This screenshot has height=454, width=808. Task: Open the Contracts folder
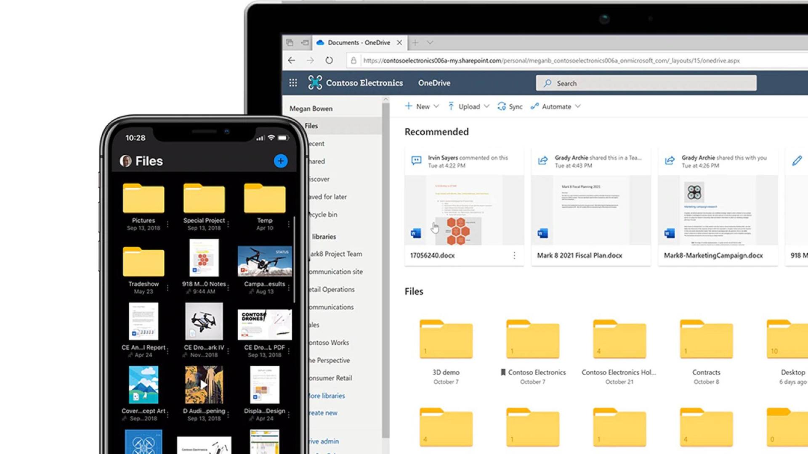[x=706, y=339]
